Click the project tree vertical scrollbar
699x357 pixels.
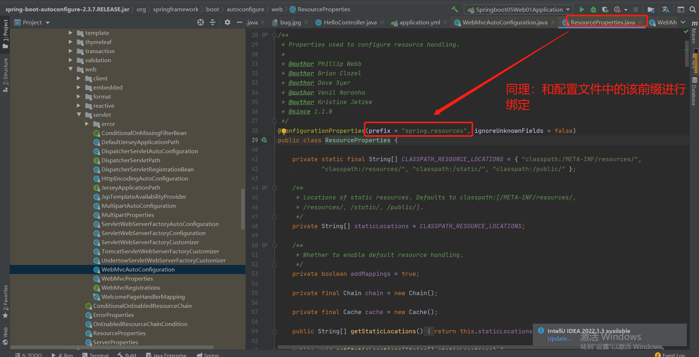coord(243,209)
